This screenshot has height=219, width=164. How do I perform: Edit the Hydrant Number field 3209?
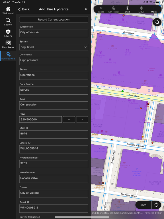point(54,164)
